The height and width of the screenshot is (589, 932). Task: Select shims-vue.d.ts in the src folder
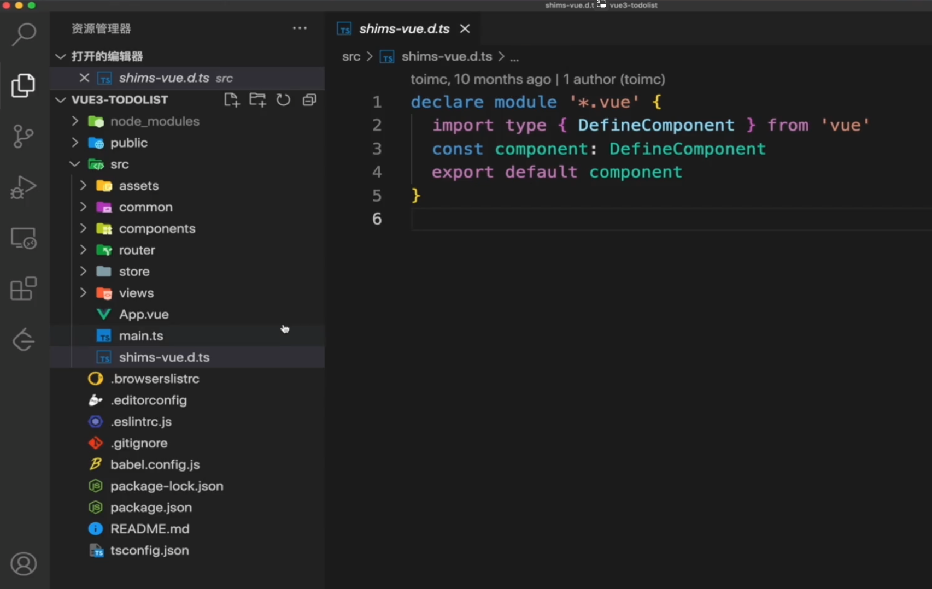pos(187,357)
